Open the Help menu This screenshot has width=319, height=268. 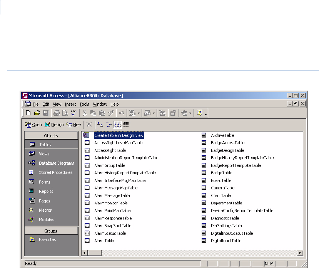tap(115, 104)
